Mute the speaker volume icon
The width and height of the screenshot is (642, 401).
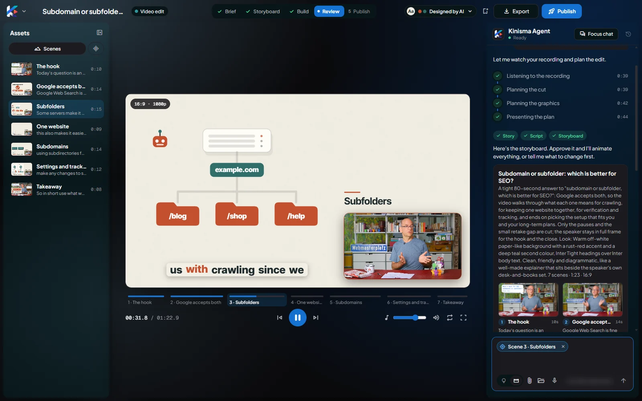[436, 318]
